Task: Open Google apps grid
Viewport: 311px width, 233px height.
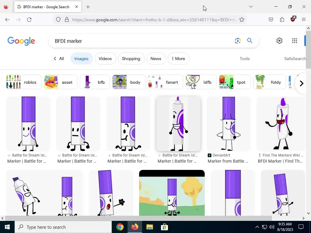Action: 295,41
